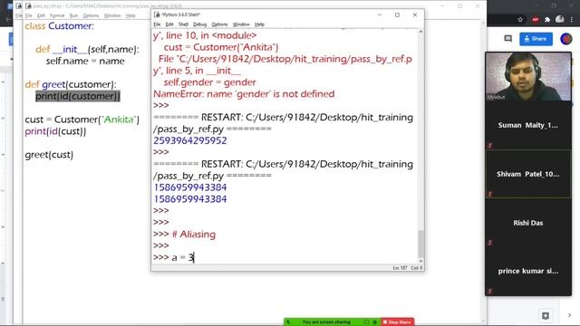Click the Shell scrollbar down arrow
The height and width of the screenshot is (326, 580).
[420, 261]
